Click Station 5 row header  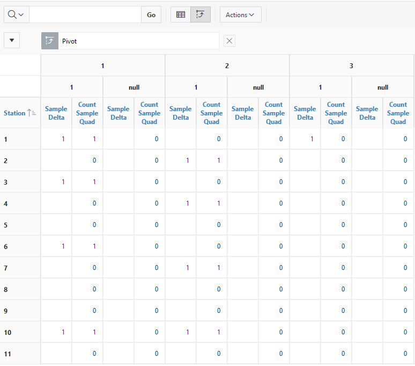tap(6, 225)
